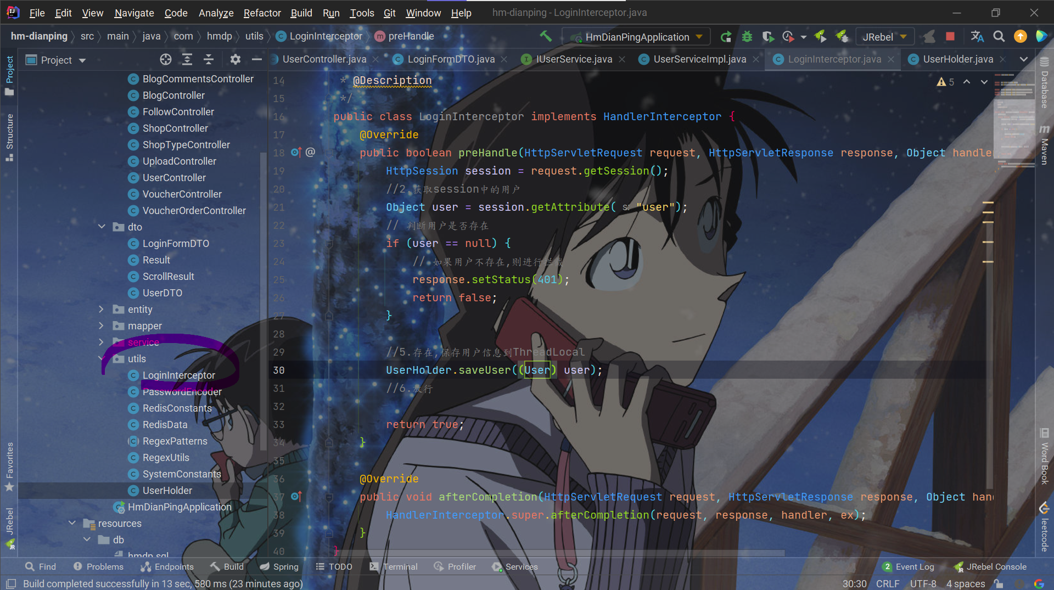Click the status bar tool window toggle icon
The width and height of the screenshot is (1054, 590).
(x=11, y=583)
